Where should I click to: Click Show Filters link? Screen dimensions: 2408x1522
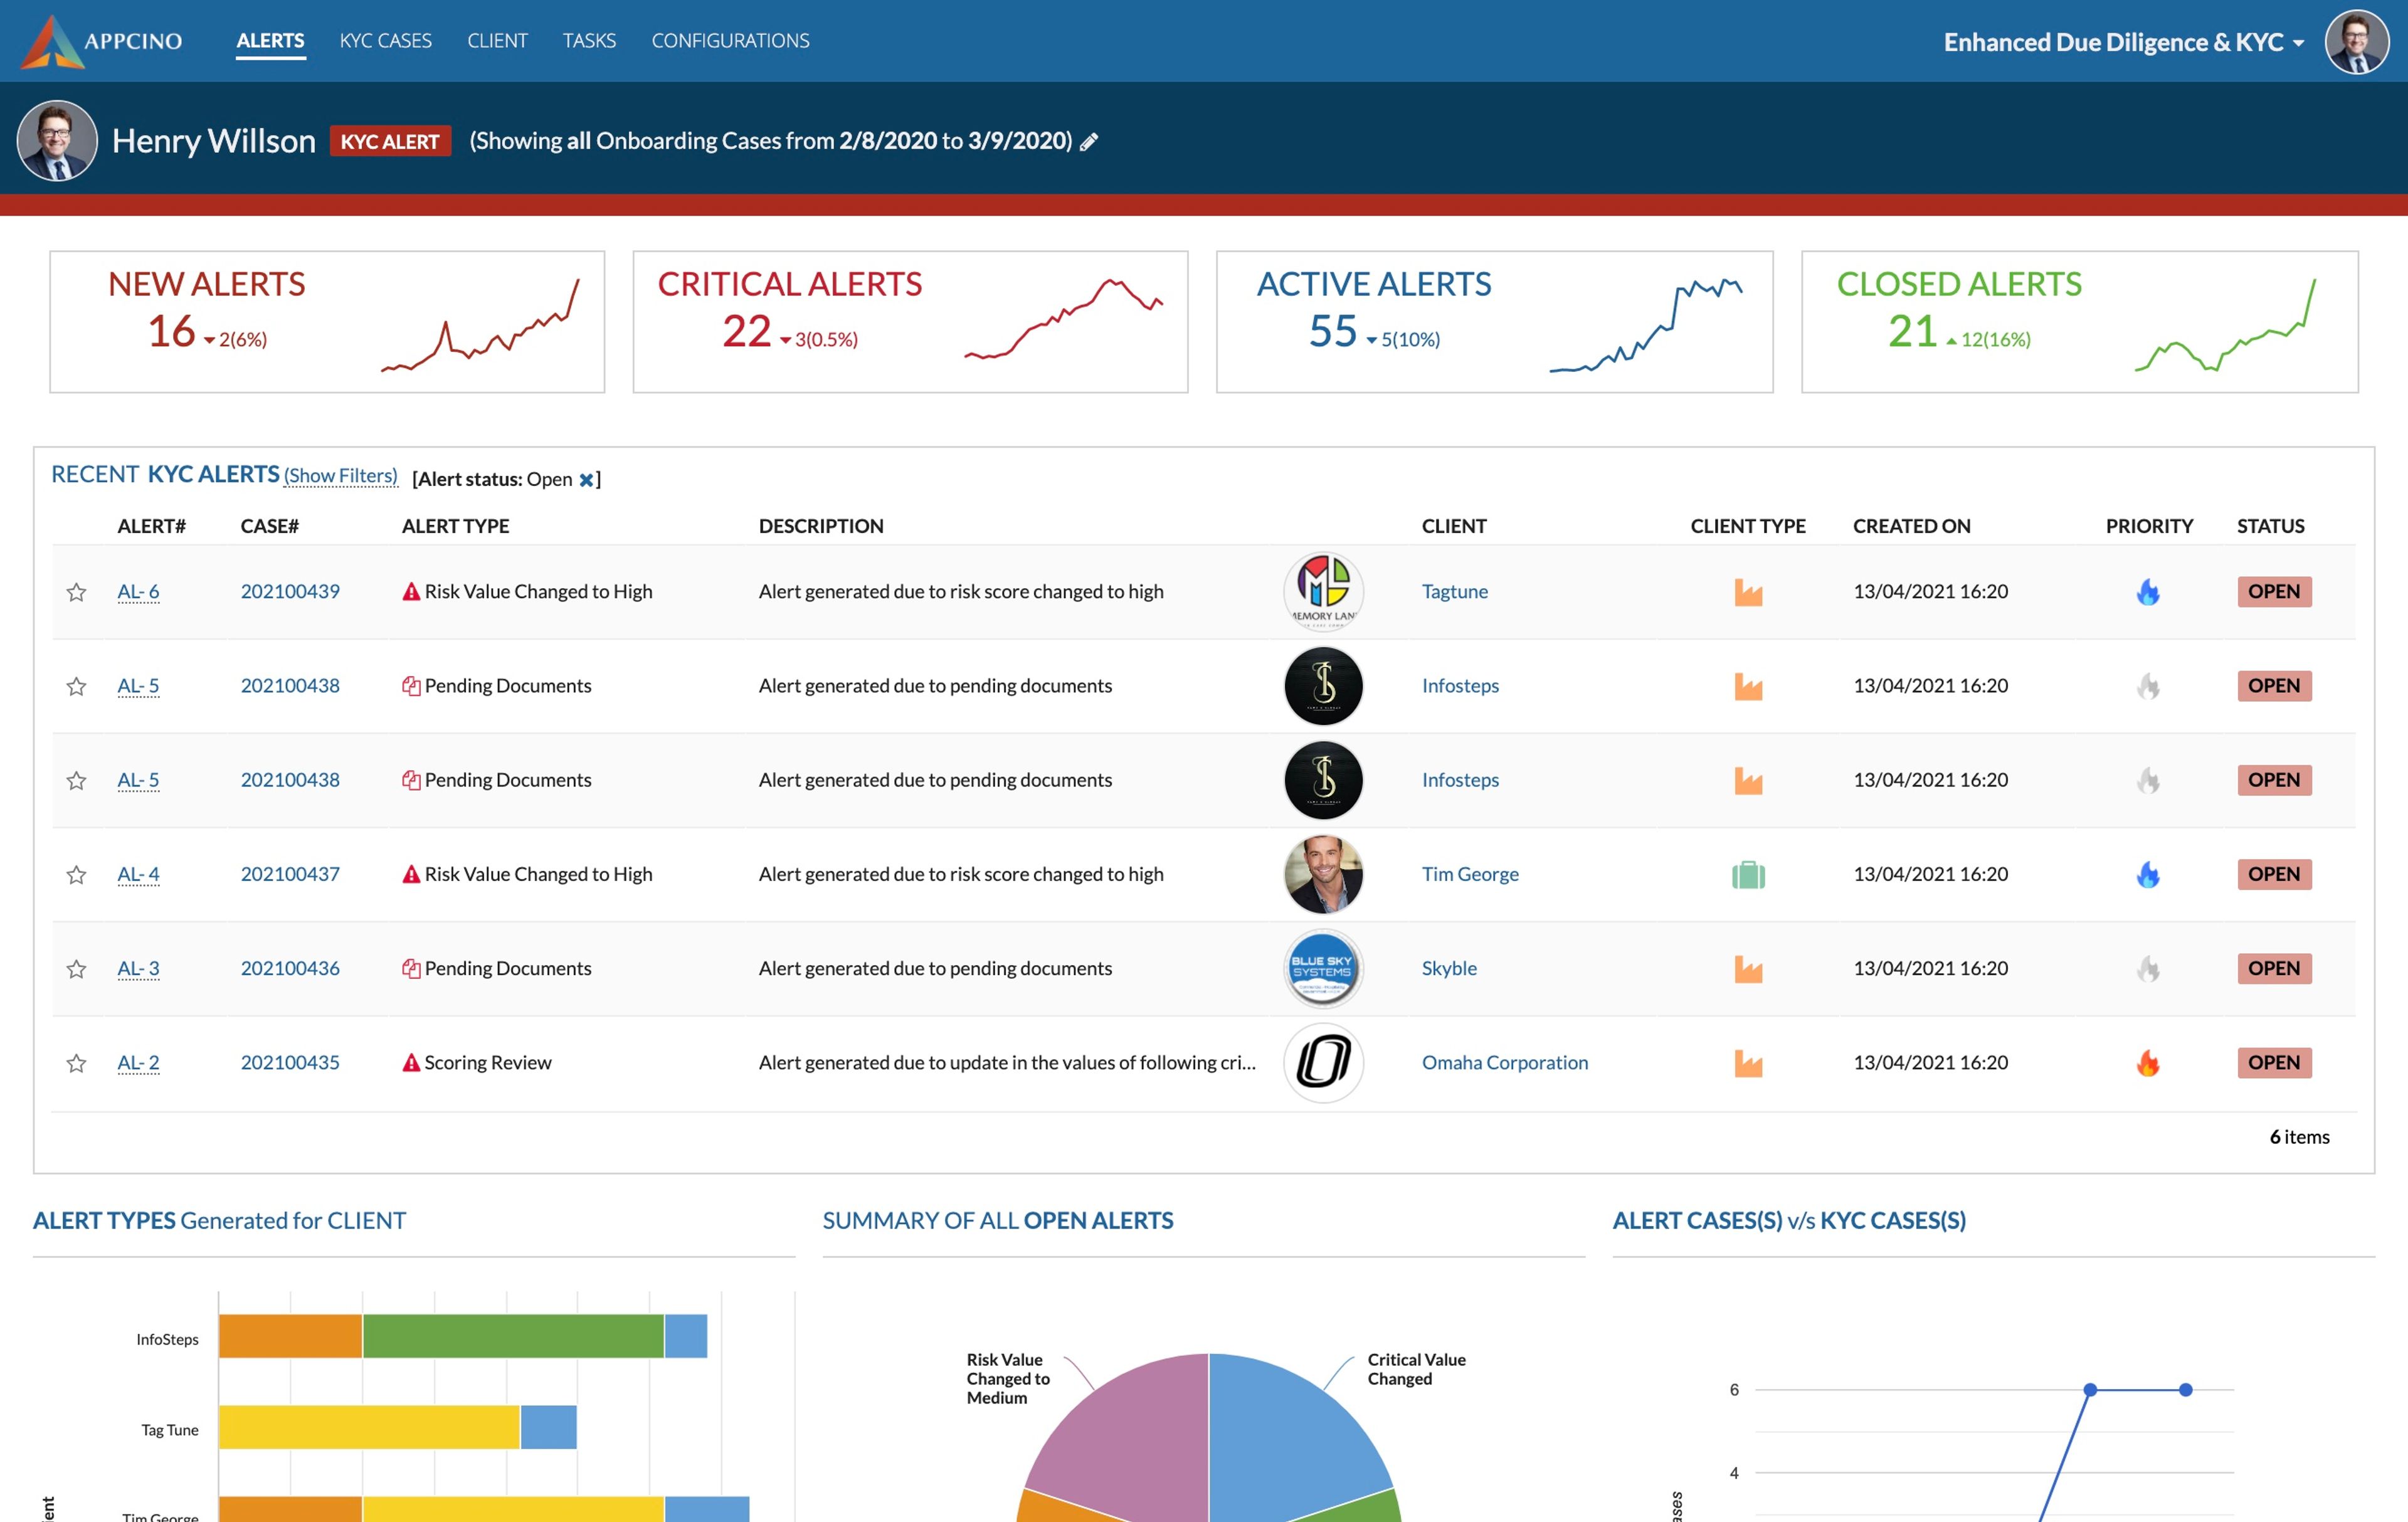coord(340,476)
